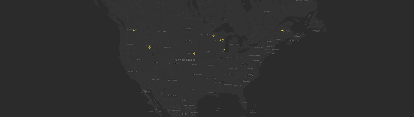Select the yellow pin in Washington state
Image resolution: width=414 pixels, height=117 pixels.
click(x=134, y=30)
